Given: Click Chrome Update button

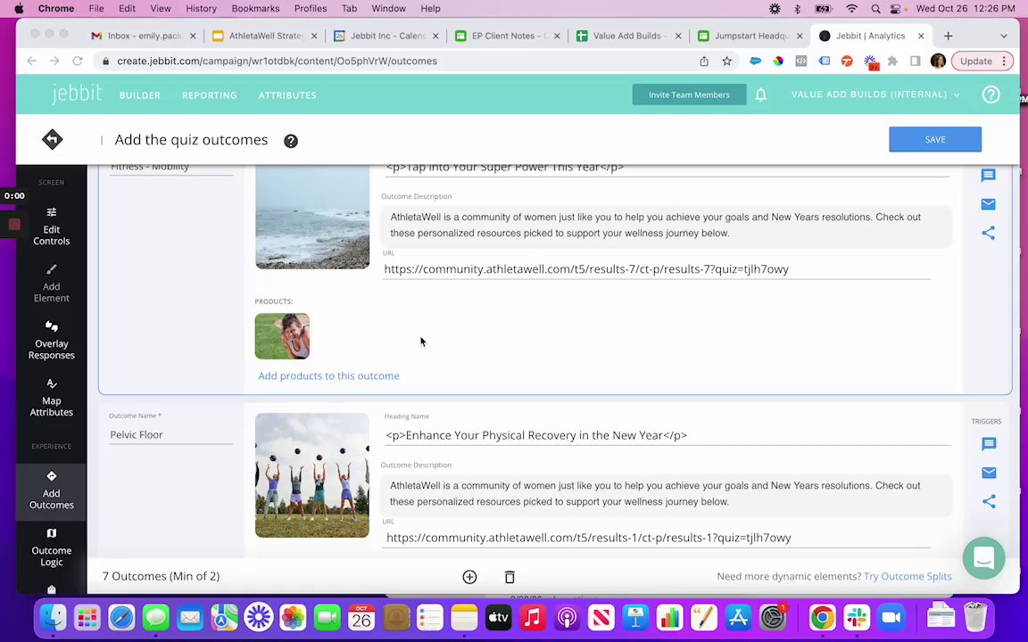Looking at the screenshot, I should point(976,61).
